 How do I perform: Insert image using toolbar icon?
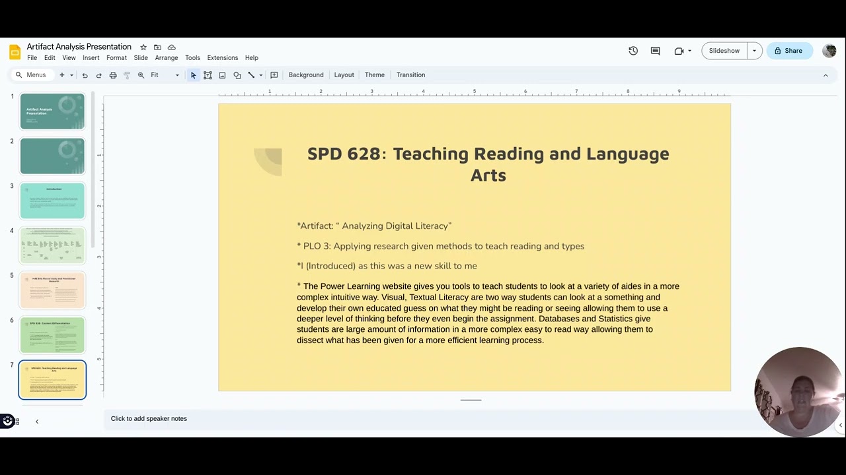click(222, 75)
